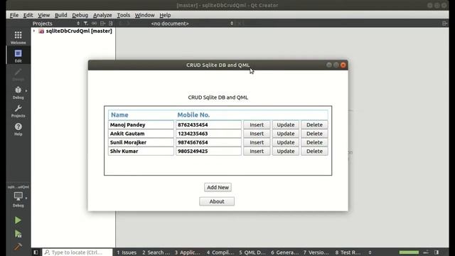Click mobile number field 9805249425
Image resolution: width=455 pixels, height=256 pixels.
(x=208, y=151)
